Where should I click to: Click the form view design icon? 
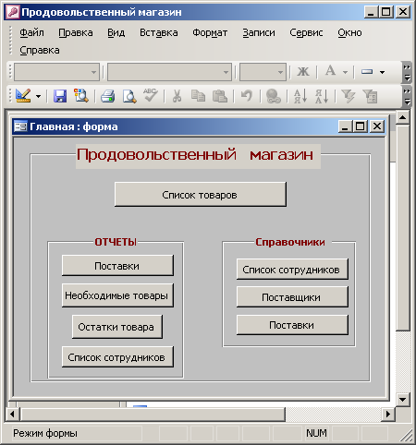pyautogui.click(x=23, y=96)
